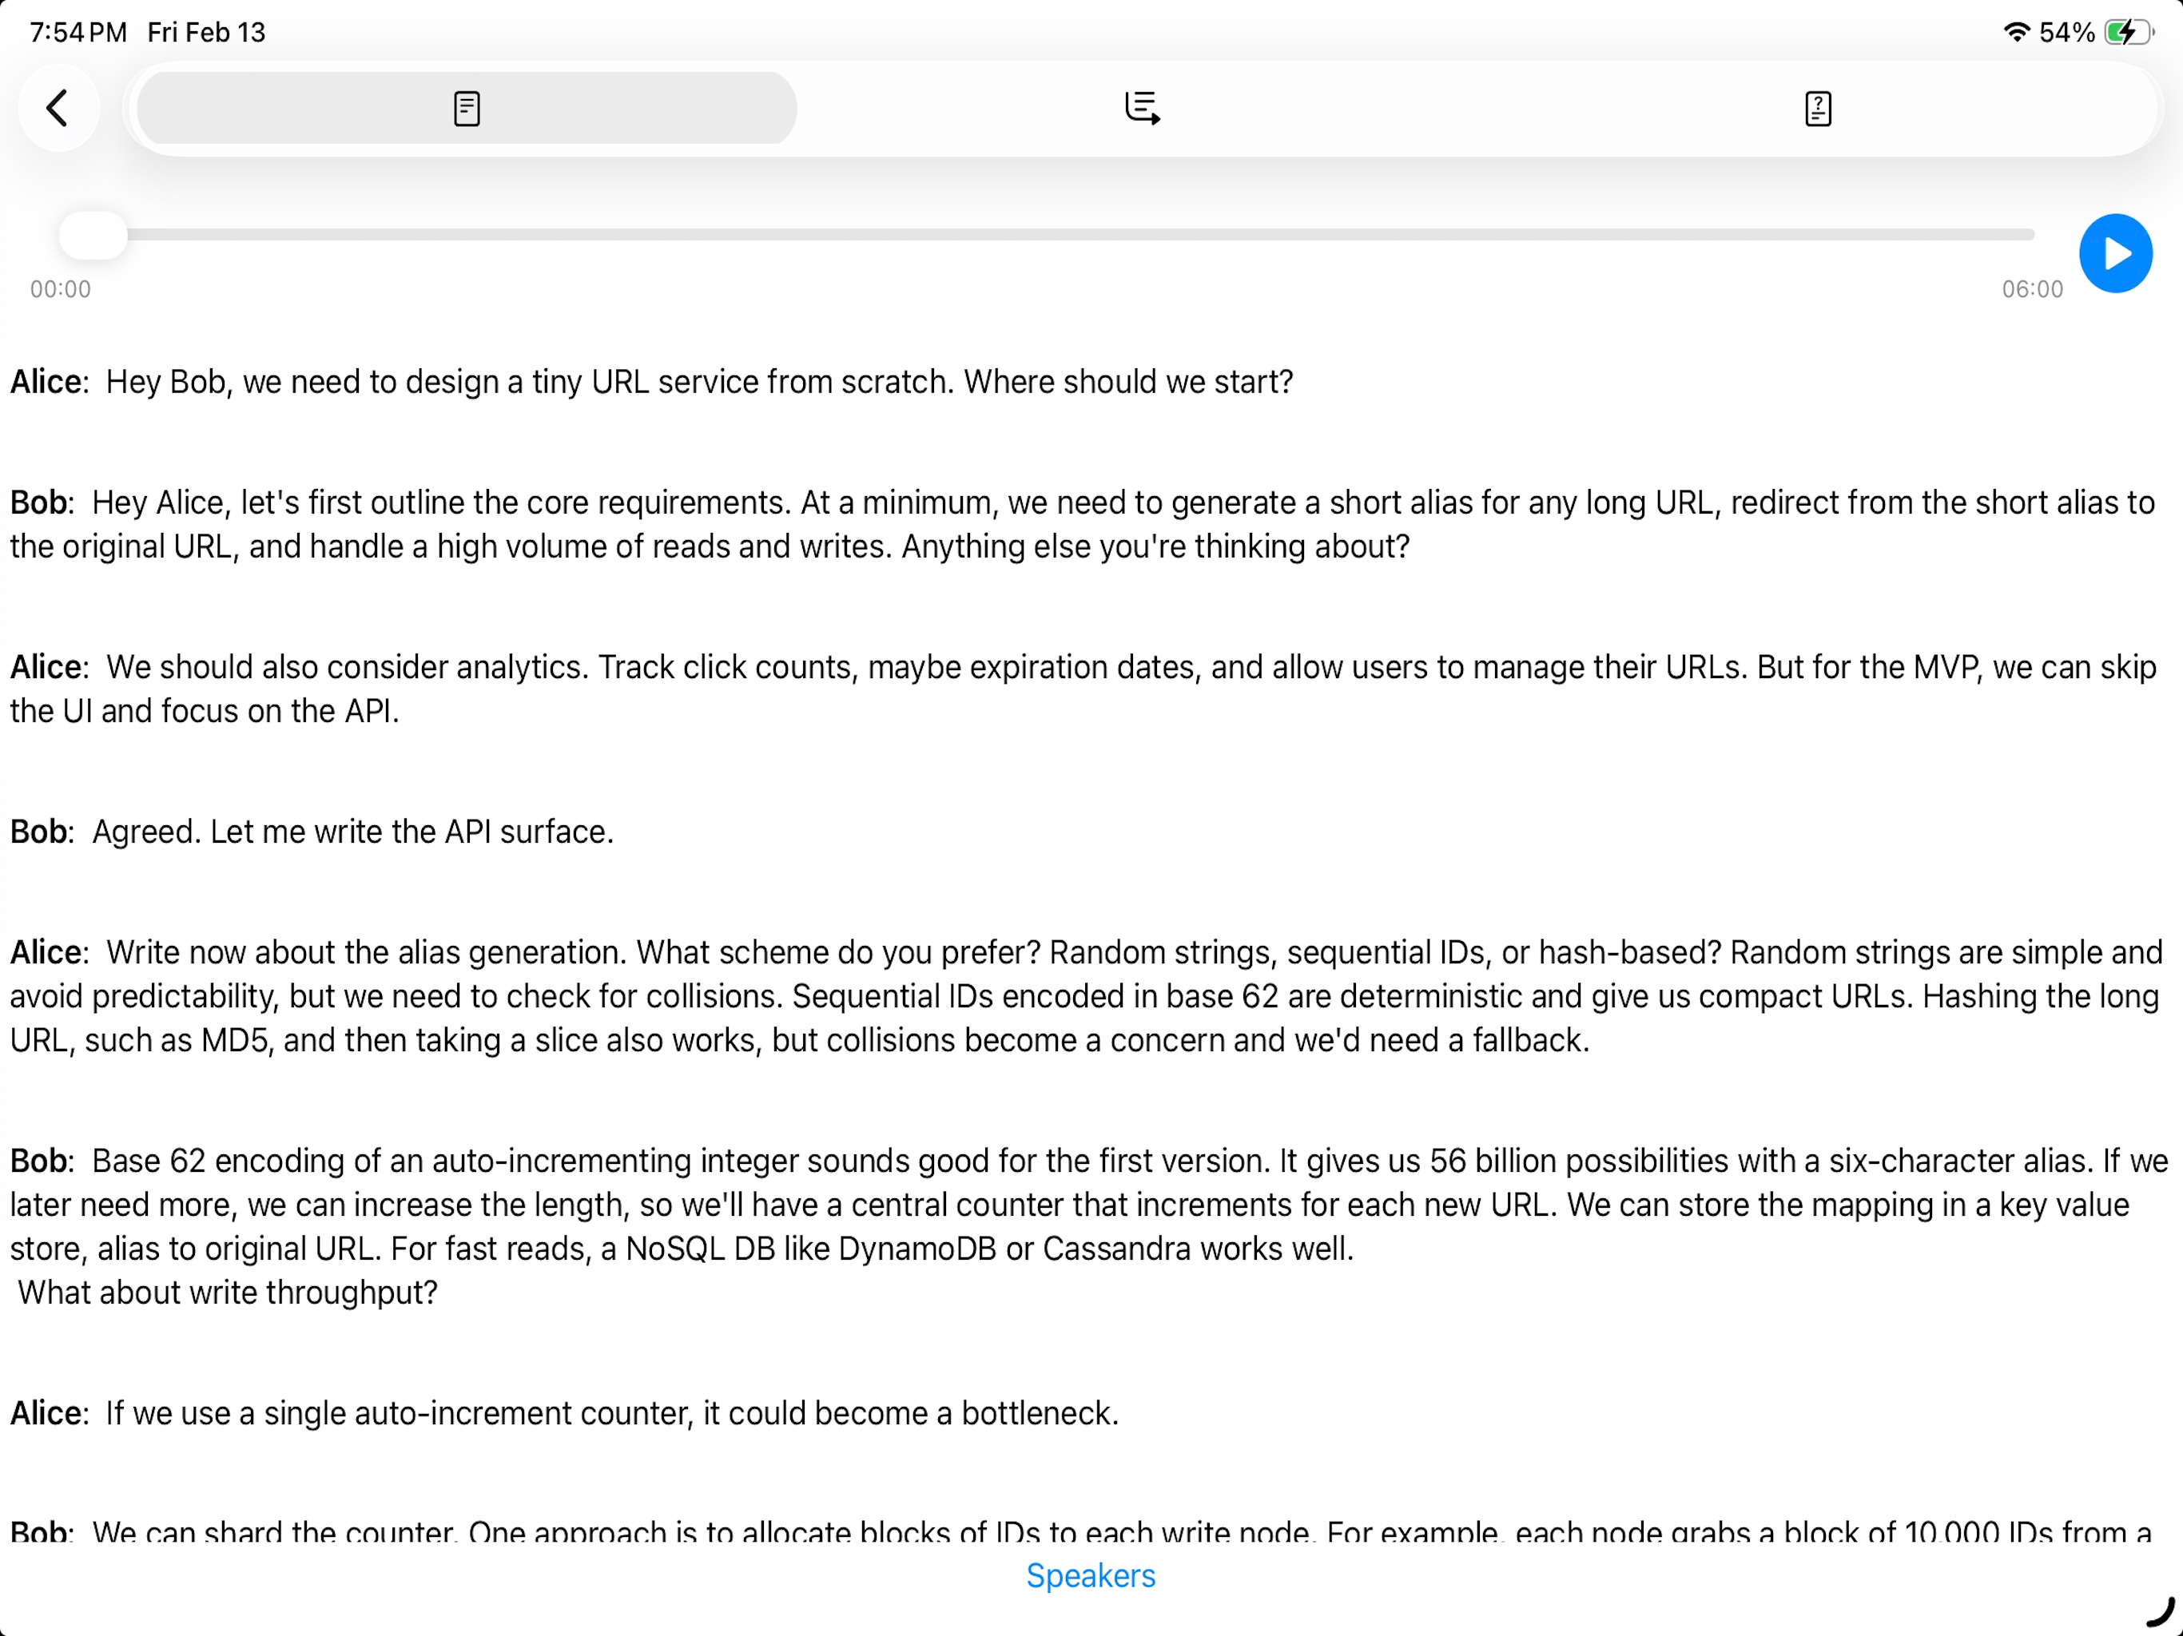Tap Bob's line about core requirements
2183x1636 pixels.
click(1083, 524)
